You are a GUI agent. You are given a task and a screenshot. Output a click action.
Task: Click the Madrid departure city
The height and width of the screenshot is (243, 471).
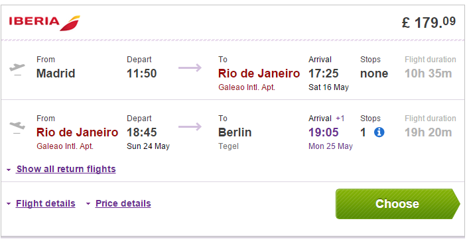(x=56, y=73)
